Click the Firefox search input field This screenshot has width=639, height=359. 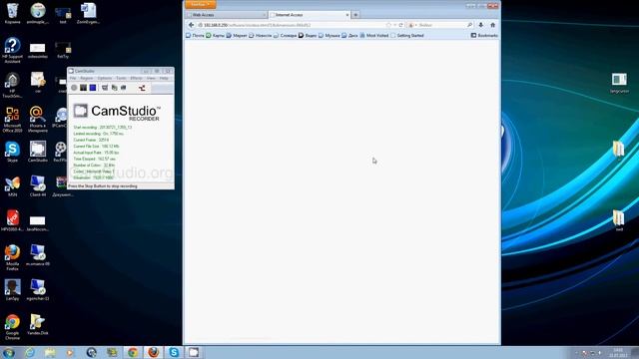tap(442, 25)
